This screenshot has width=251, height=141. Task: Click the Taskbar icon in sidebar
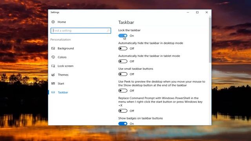(x=53, y=92)
